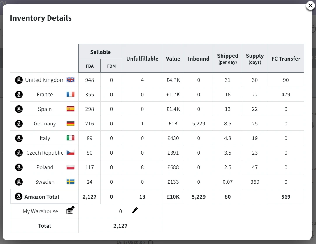Click the Inventory Details heading
This screenshot has height=244, width=316.
point(41,18)
